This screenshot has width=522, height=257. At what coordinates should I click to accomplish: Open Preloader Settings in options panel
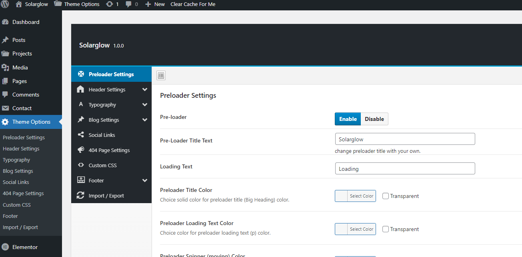[111, 74]
